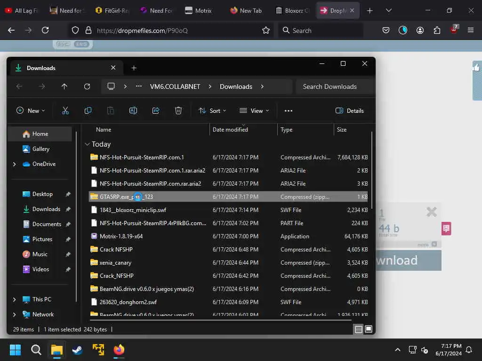
Task: Click the PC monitor icon in address bar
Action: point(111,86)
